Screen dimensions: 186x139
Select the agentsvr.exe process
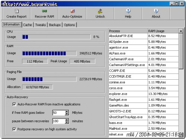pos(144,47)
